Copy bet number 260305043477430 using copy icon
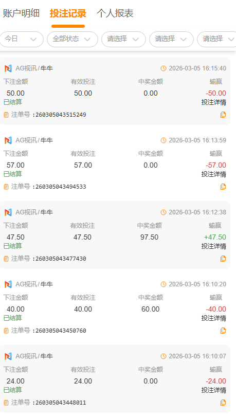 coord(223,259)
